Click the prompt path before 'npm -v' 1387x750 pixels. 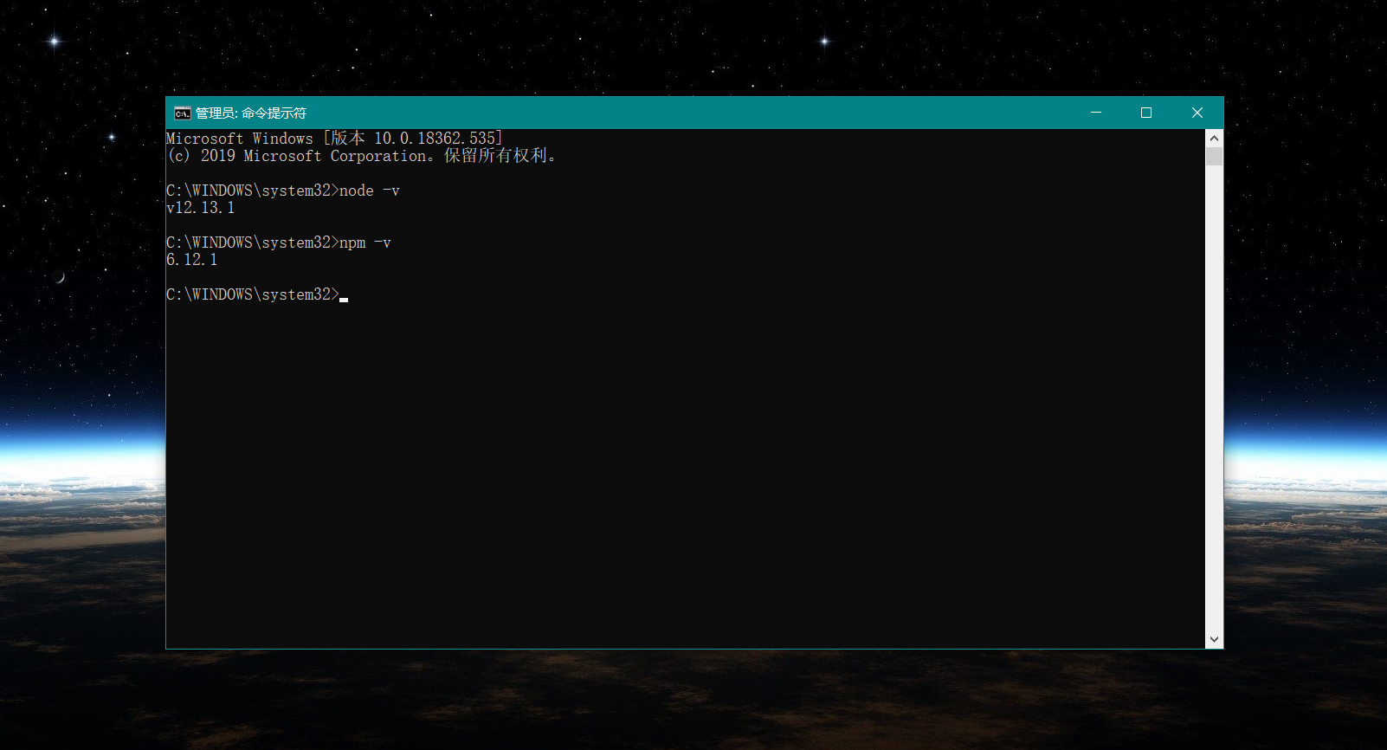pos(251,242)
